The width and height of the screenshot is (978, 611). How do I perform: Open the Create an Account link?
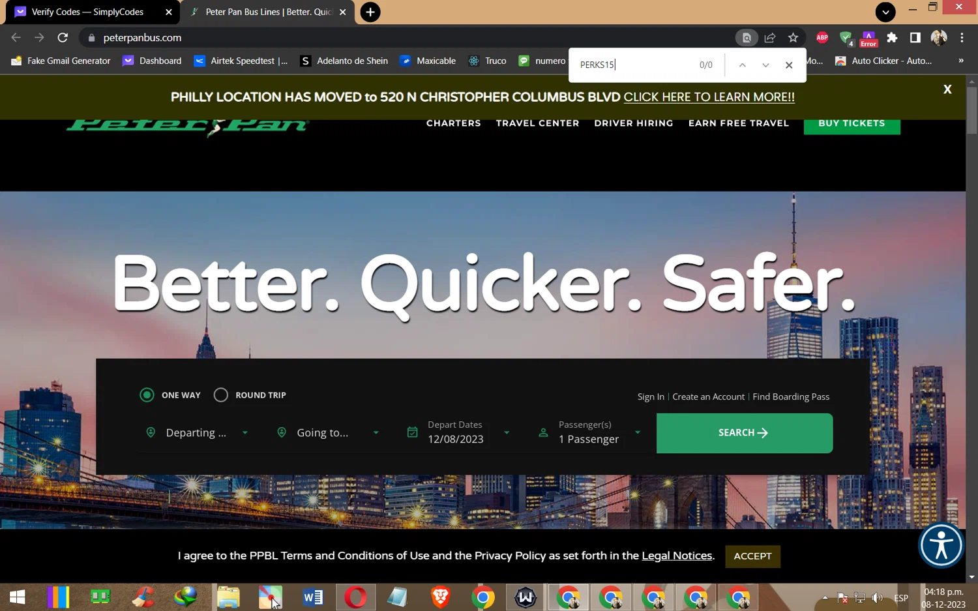click(x=709, y=396)
